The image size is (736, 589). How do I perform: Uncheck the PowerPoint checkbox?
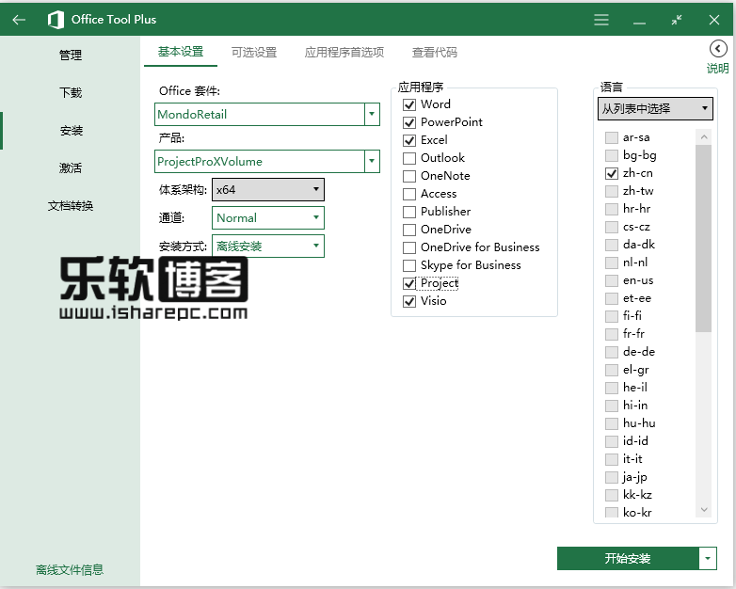point(409,122)
